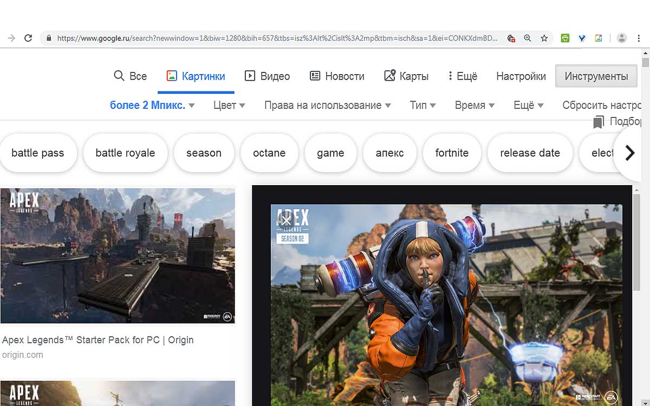Open the blue V-shaped extension icon
Viewport: 650px width, 406px height.
point(582,38)
